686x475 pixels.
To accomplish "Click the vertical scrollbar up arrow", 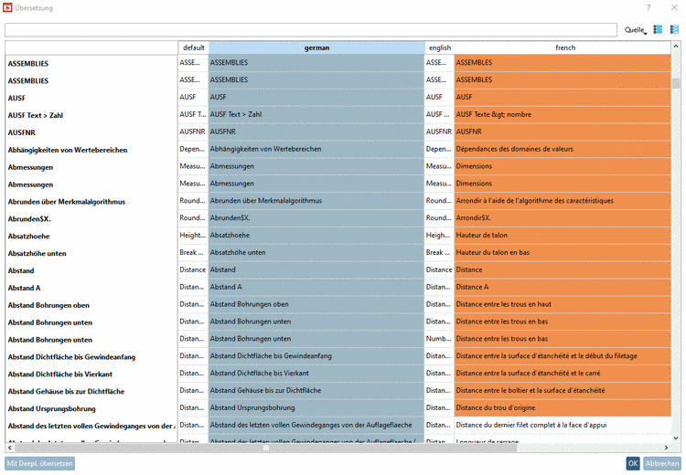I will (676, 46).
